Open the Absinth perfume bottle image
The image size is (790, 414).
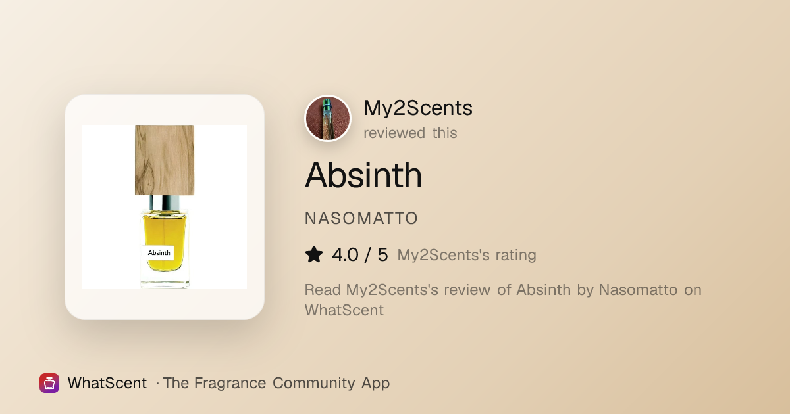coord(165,207)
